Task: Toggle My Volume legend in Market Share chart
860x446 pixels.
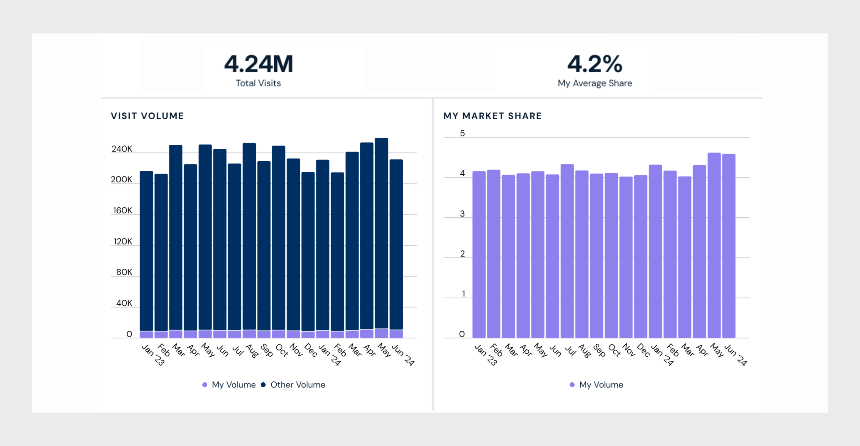Action: [596, 385]
